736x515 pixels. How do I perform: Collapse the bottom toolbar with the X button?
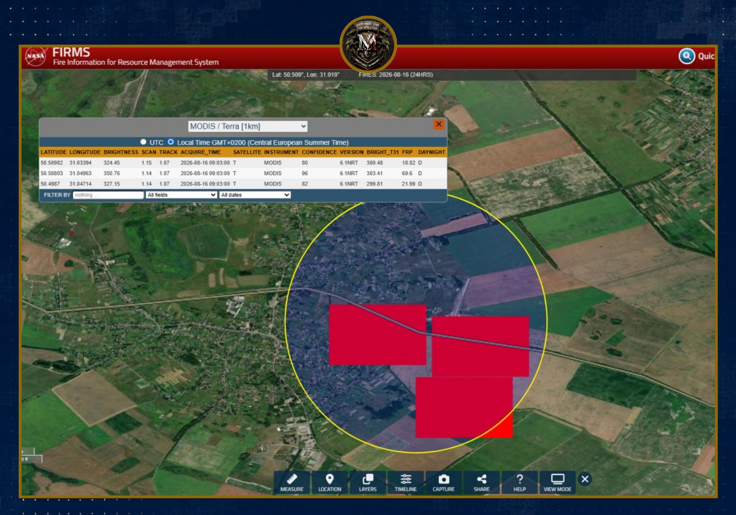[585, 479]
